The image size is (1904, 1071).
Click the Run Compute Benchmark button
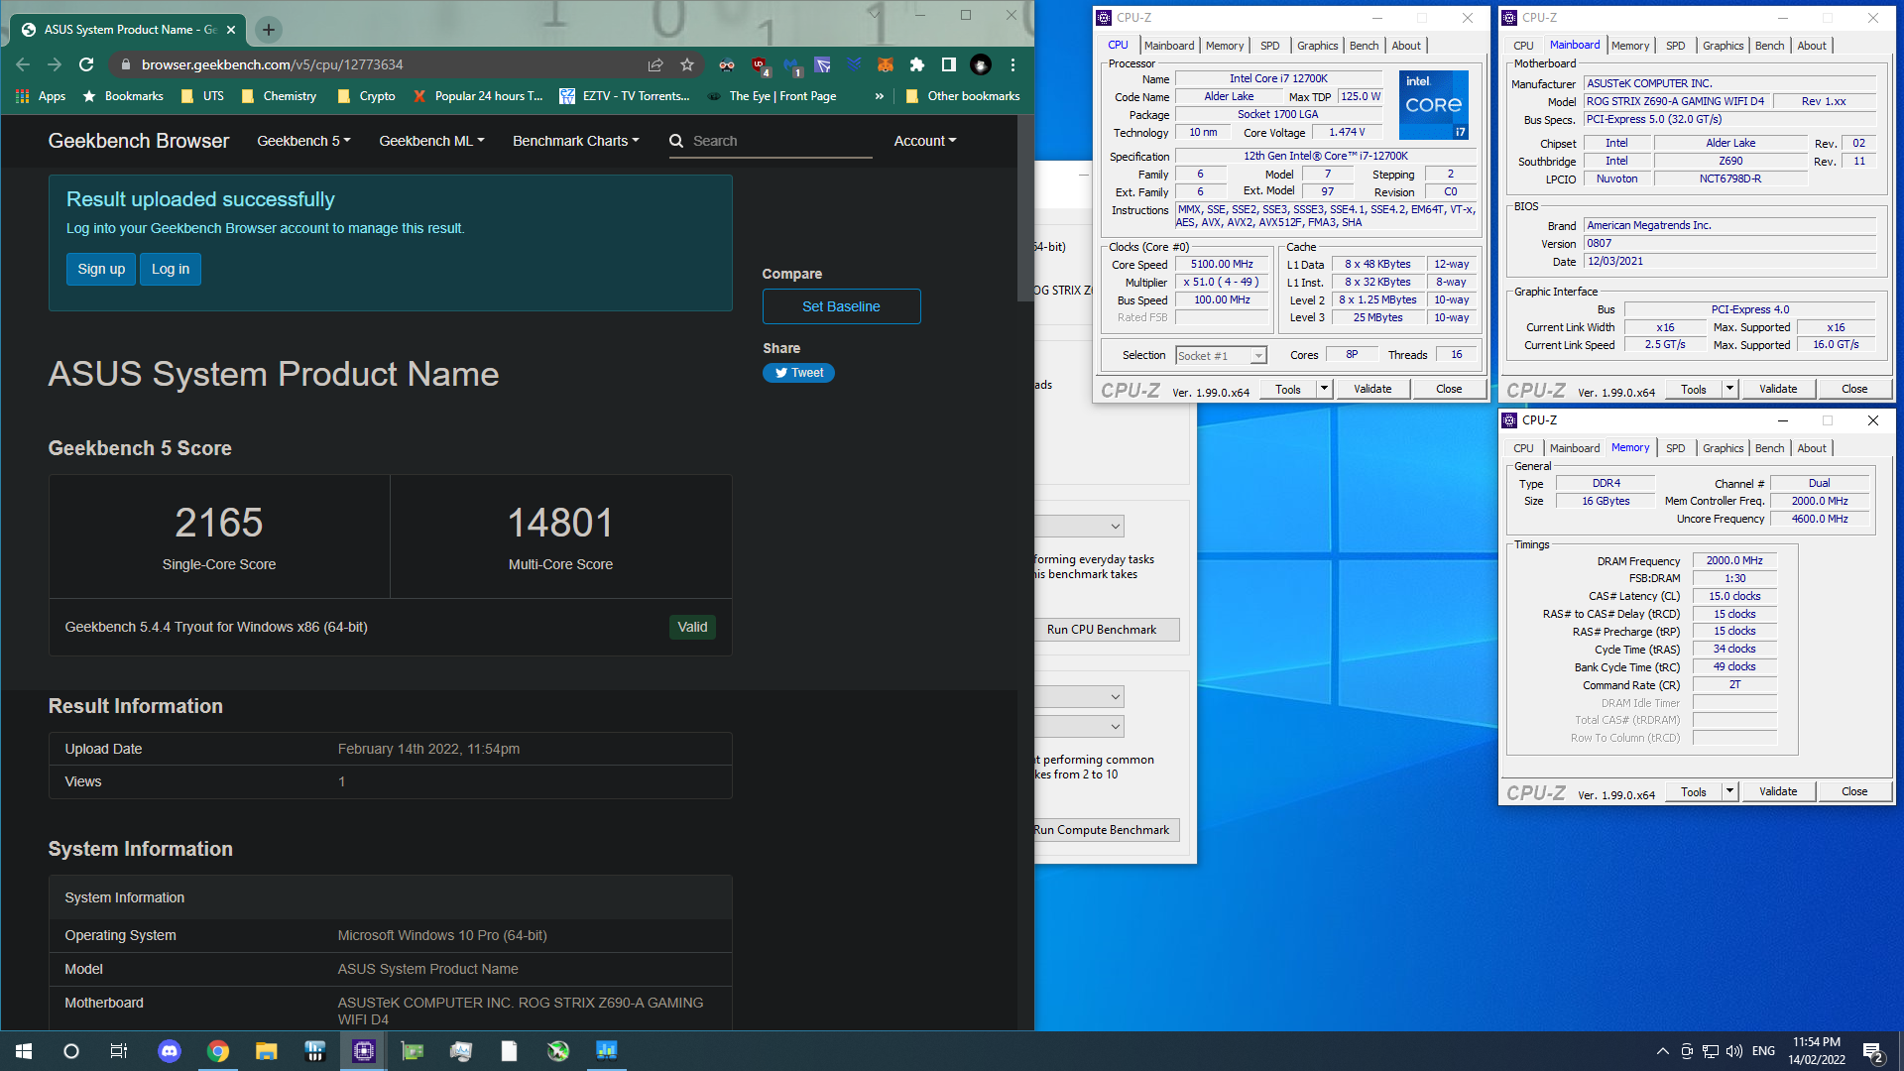coord(1106,830)
